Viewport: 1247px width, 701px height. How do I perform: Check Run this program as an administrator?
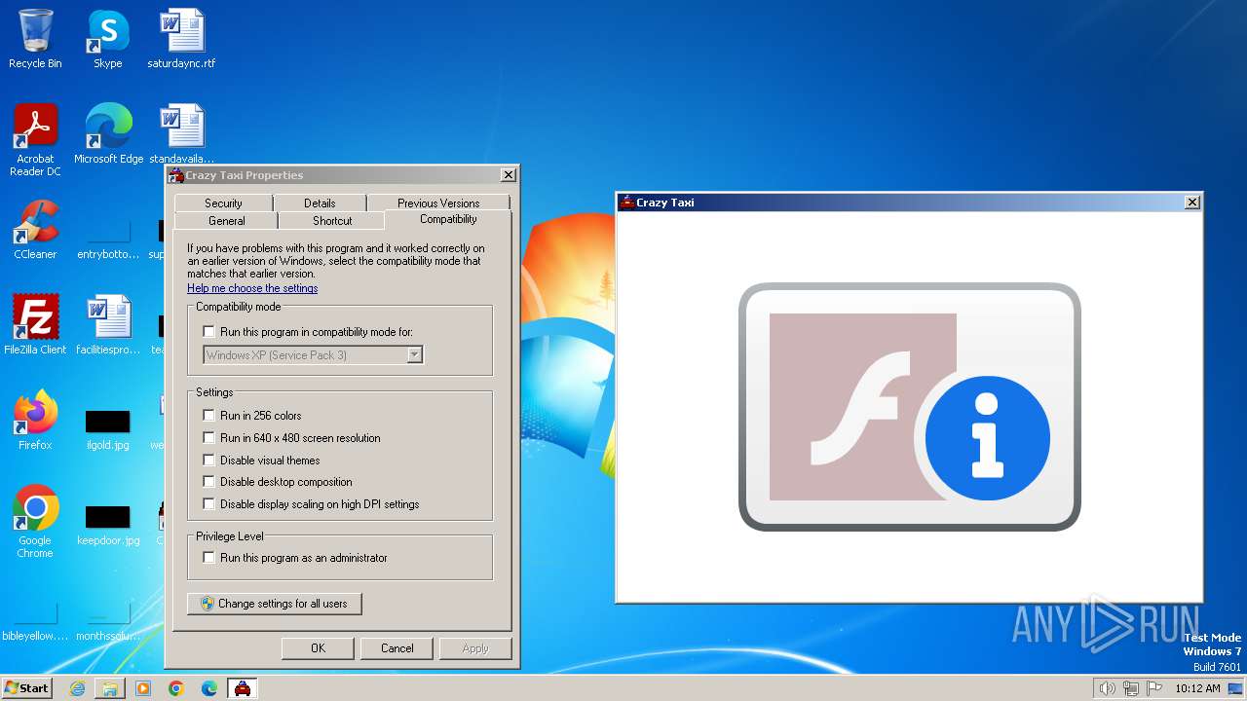pos(208,558)
